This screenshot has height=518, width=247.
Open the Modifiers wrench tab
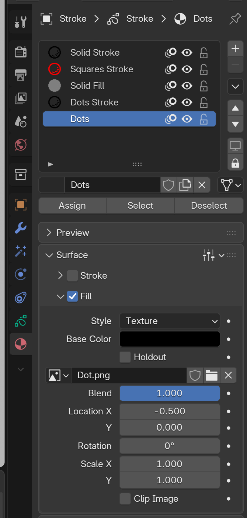tap(20, 228)
